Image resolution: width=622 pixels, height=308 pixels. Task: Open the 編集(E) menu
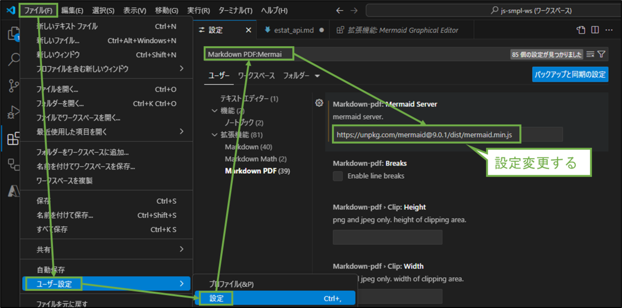pos(72,10)
